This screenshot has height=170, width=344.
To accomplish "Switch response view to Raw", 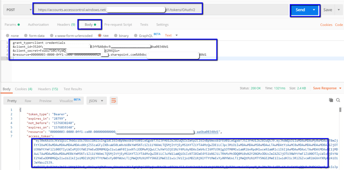I will [28, 101].
